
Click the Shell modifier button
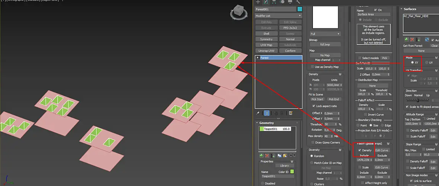click(x=266, y=34)
